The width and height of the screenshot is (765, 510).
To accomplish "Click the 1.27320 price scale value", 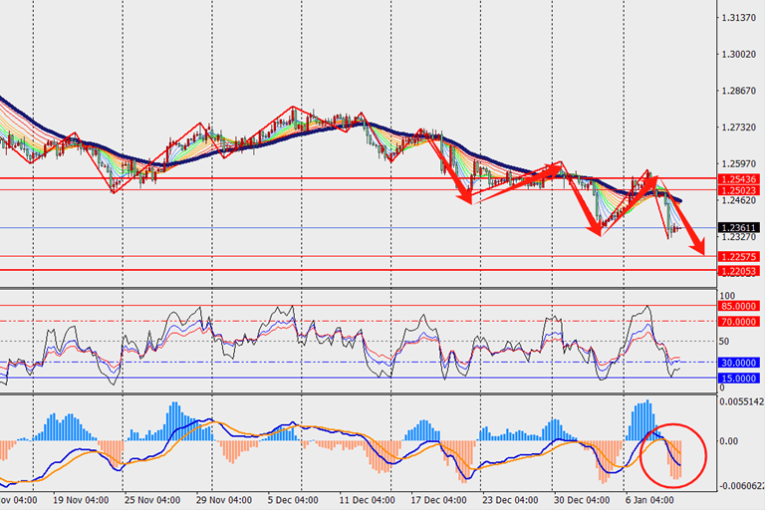I will 739,127.
